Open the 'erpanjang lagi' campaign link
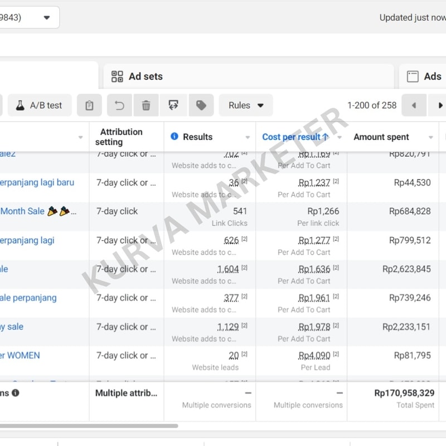Image resolution: width=446 pixels, height=446 pixels. 27,240
